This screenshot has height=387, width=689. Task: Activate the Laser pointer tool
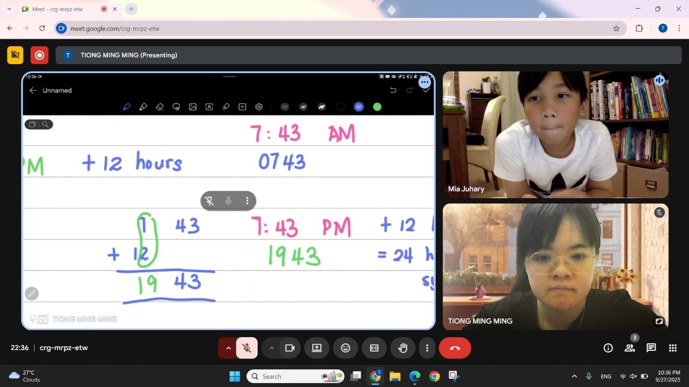click(226, 107)
